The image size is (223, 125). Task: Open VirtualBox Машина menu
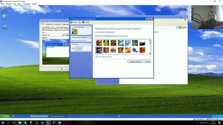point(9,4)
